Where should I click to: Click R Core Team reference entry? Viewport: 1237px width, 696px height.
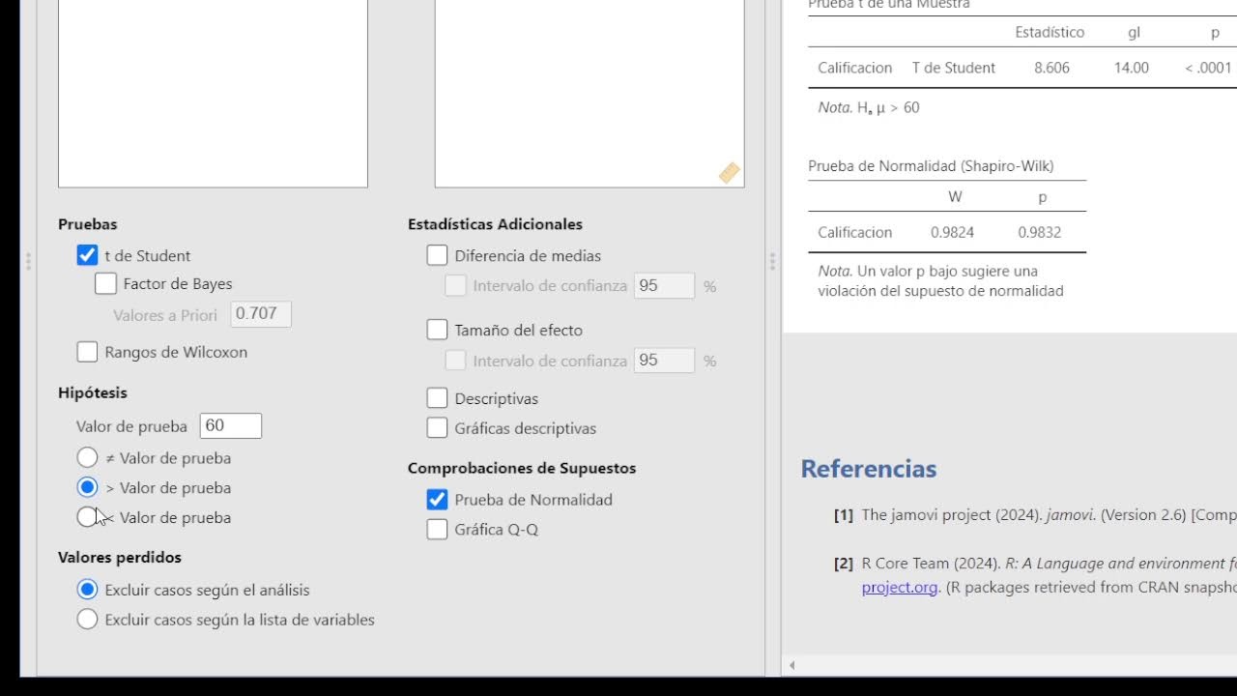coord(1049,564)
